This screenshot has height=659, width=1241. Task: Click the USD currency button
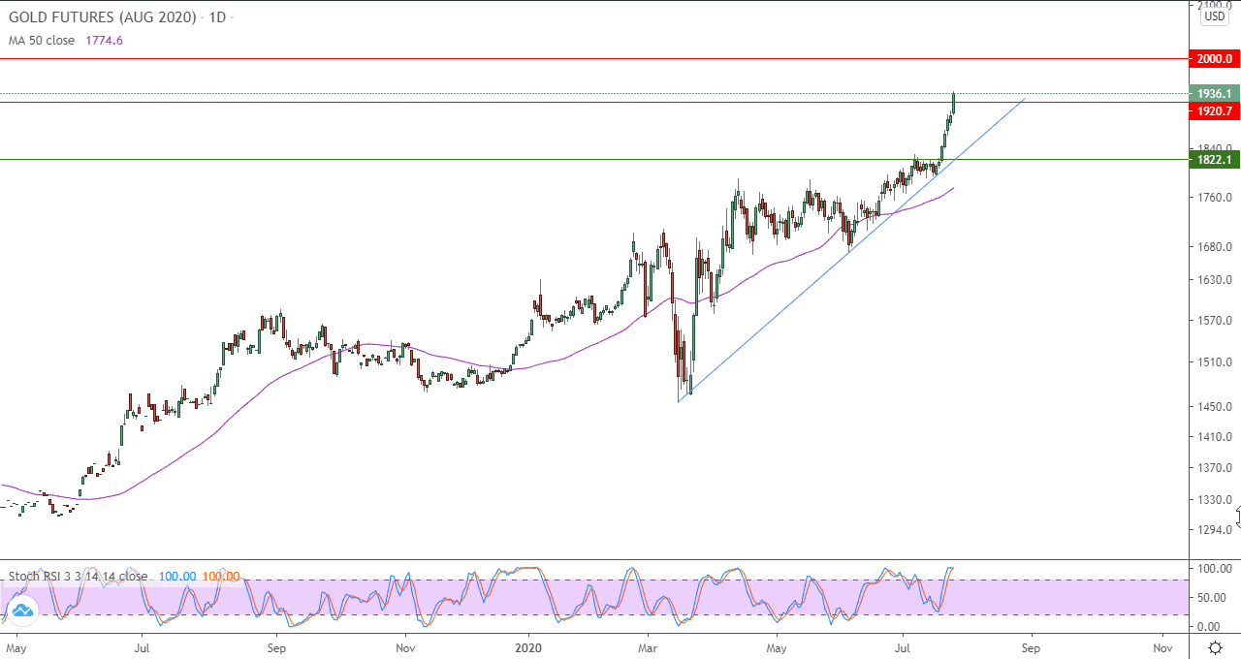coord(1214,16)
